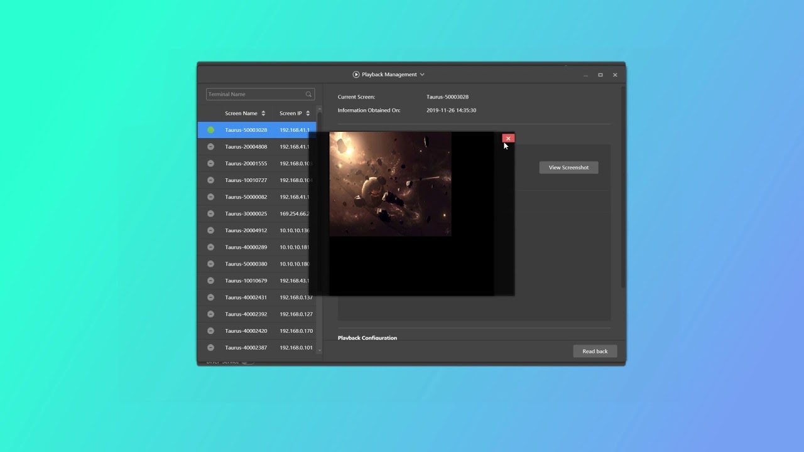Image resolution: width=804 pixels, height=452 pixels.
Task: Close the Playback Management window
Action: (615, 75)
